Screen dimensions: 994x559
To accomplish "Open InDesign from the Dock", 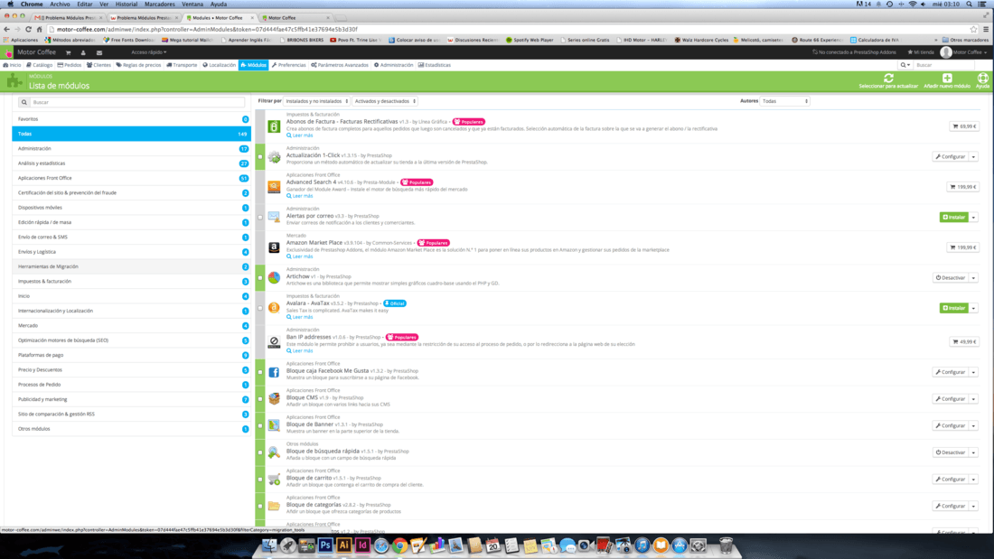I will (362, 545).
